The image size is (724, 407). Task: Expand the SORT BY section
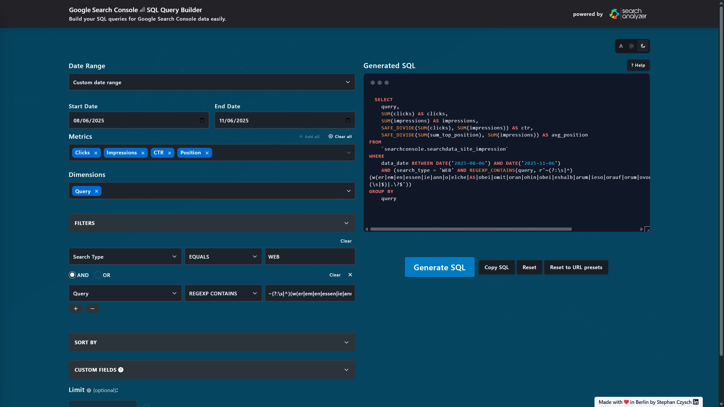tap(212, 342)
